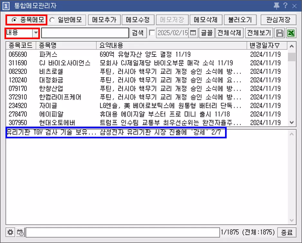Click the memo list scrollbar thumb
The height and width of the screenshot is (243, 302).
click(x=292, y=57)
